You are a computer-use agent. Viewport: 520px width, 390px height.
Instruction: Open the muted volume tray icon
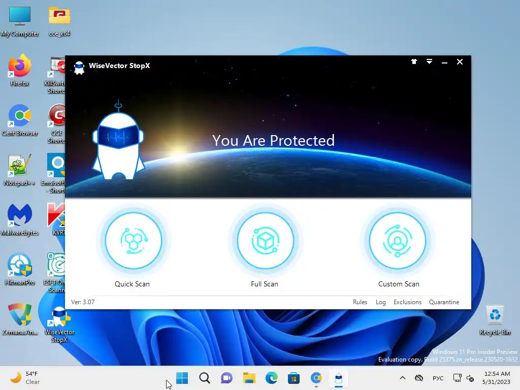point(470,378)
